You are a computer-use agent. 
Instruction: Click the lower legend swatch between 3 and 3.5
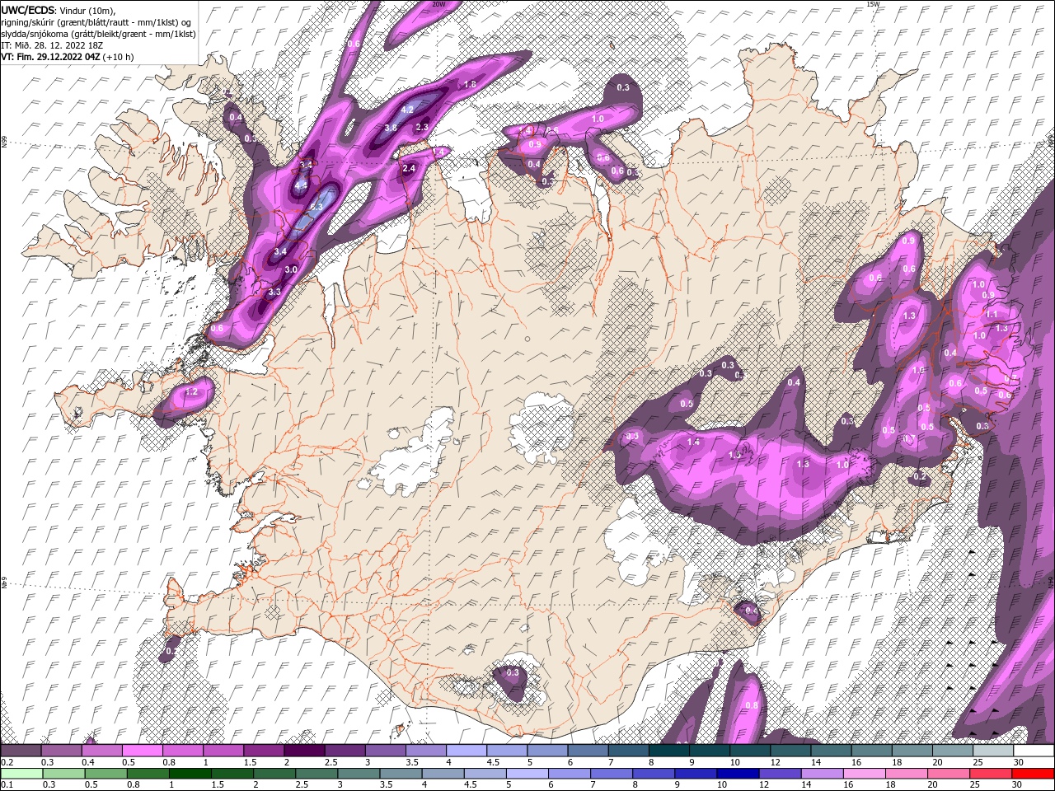point(359,774)
